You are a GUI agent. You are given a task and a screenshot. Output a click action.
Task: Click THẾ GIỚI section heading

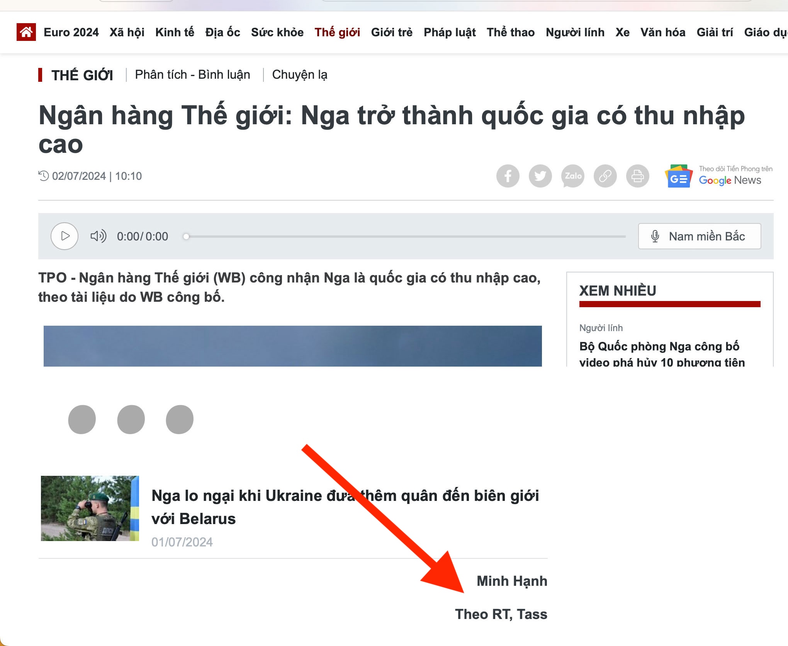click(82, 75)
